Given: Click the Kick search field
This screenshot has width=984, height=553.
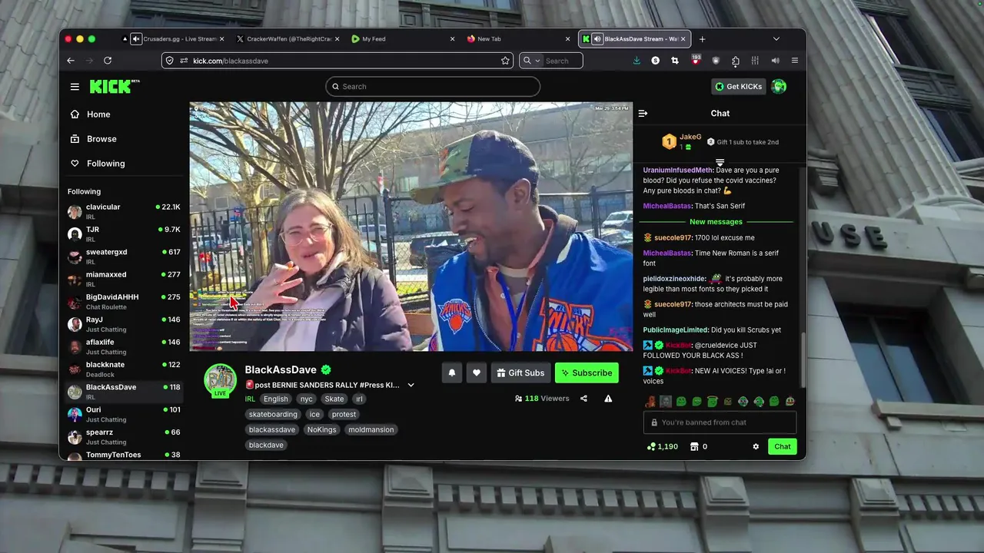Looking at the screenshot, I should coord(433,86).
